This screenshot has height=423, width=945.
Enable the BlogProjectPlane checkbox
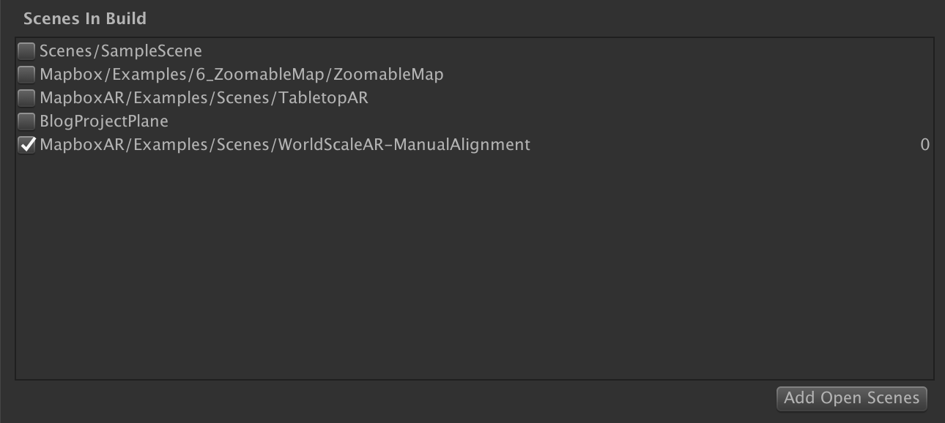click(x=26, y=121)
